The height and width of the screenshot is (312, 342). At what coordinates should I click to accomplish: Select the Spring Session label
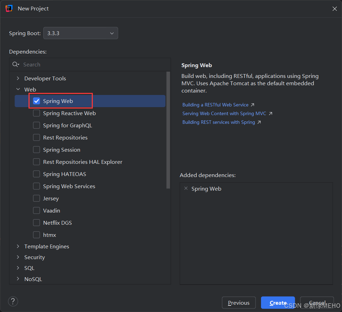[62, 150]
